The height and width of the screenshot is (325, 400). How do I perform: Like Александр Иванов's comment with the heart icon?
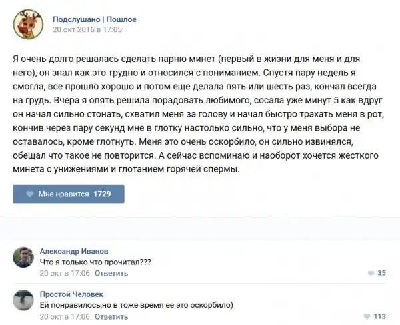pyautogui.click(x=370, y=273)
